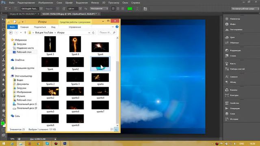Open the Слои menu
260x146 pixels.
(x=59, y=3)
